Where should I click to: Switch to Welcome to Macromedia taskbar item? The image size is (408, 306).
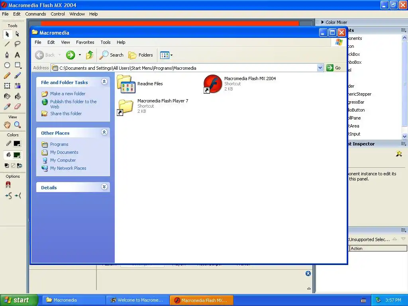[137, 300]
